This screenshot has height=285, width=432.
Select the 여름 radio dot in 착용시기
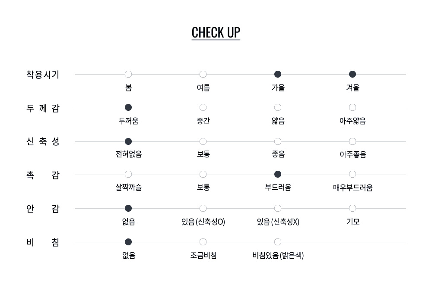pyautogui.click(x=203, y=74)
